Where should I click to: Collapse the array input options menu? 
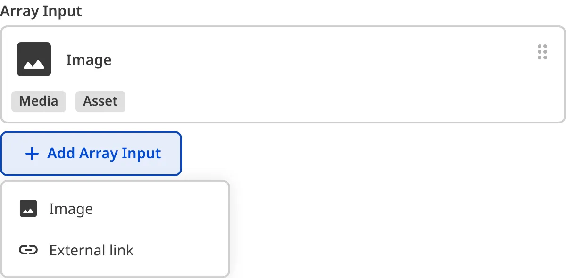[91, 154]
